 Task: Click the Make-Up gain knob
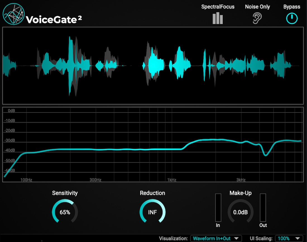click(240, 212)
